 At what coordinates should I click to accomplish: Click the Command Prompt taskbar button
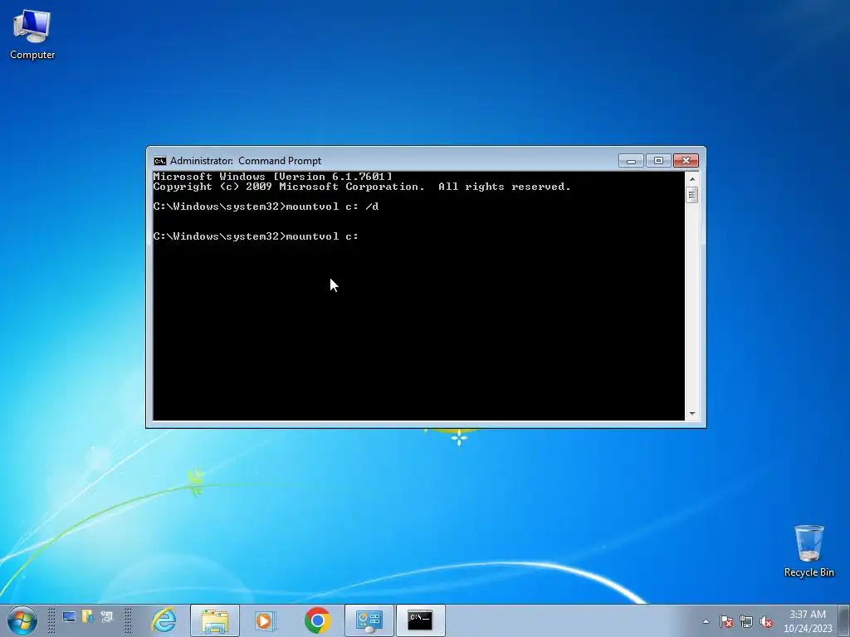pos(421,620)
